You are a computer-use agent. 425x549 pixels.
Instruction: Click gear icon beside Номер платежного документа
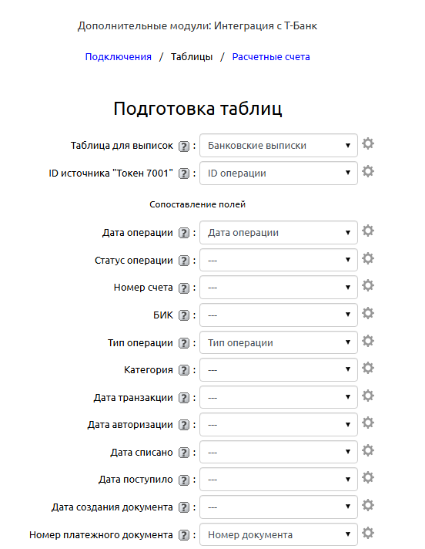click(x=368, y=533)
